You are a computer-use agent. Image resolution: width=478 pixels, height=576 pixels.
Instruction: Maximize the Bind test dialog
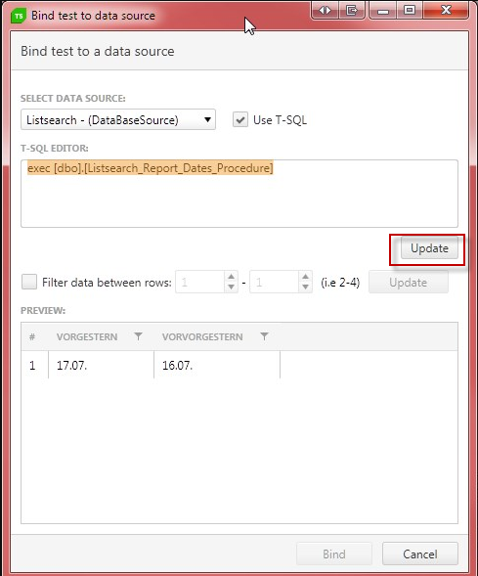point(410,11)
